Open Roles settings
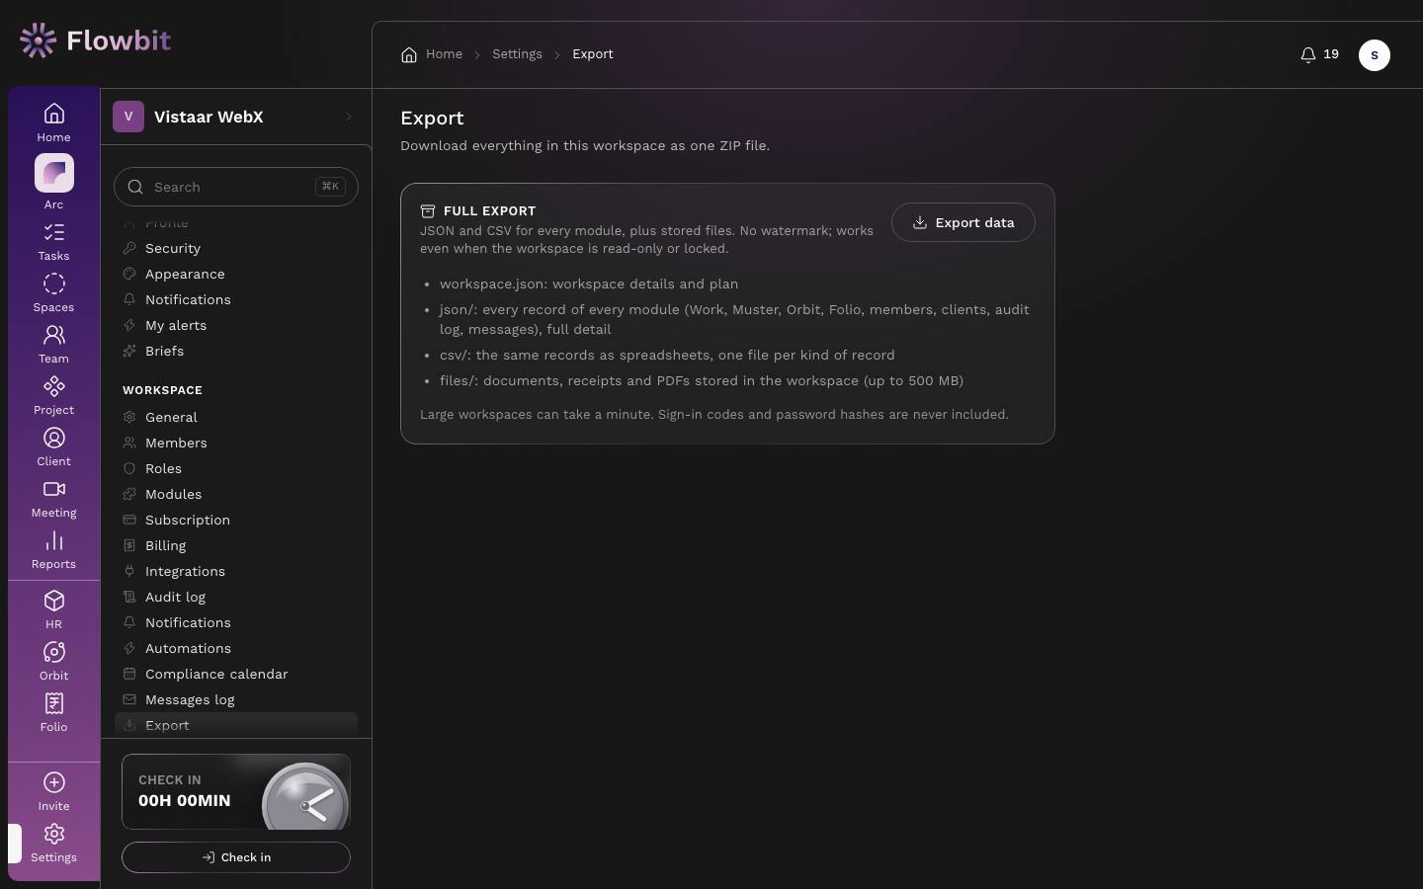1423x889 pixels. [236, 469]
